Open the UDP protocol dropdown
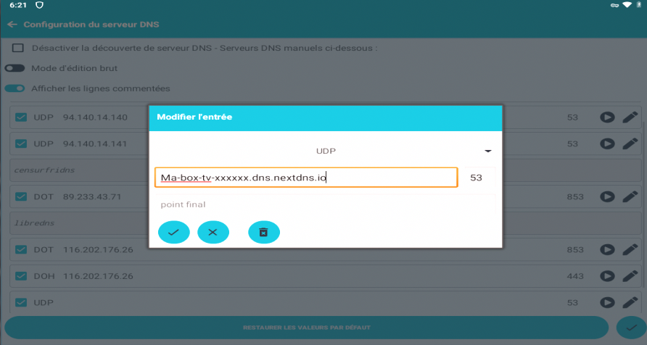Viewport: 647px width, 345px height. tap(326, 151)
